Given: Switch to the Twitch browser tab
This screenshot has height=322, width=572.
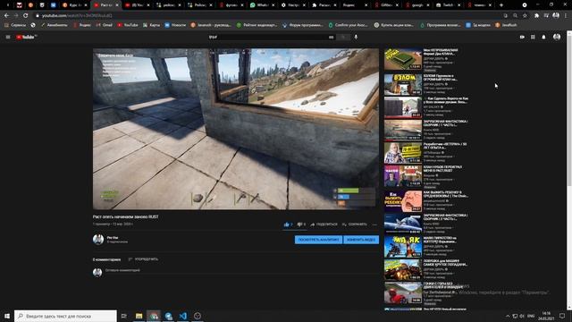Looking at the screenshot, I should [448, 5].
